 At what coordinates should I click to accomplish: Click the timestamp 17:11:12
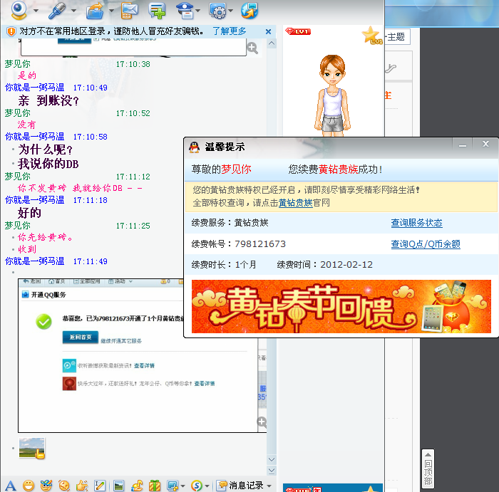coord(133,177)
